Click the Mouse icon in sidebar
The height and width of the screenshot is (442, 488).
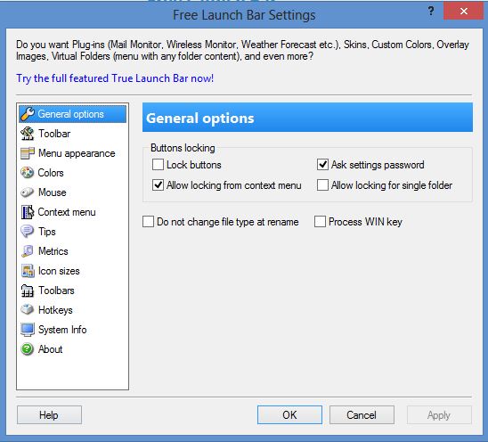(x=28, y=192)
